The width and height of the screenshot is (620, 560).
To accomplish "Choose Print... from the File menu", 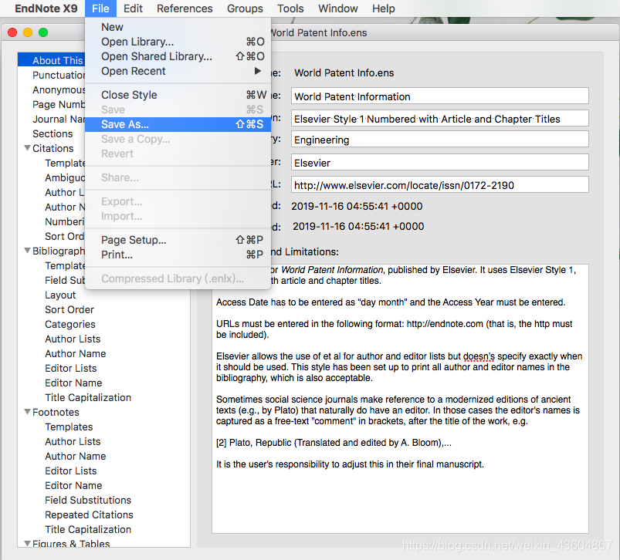I will [178, 255].
